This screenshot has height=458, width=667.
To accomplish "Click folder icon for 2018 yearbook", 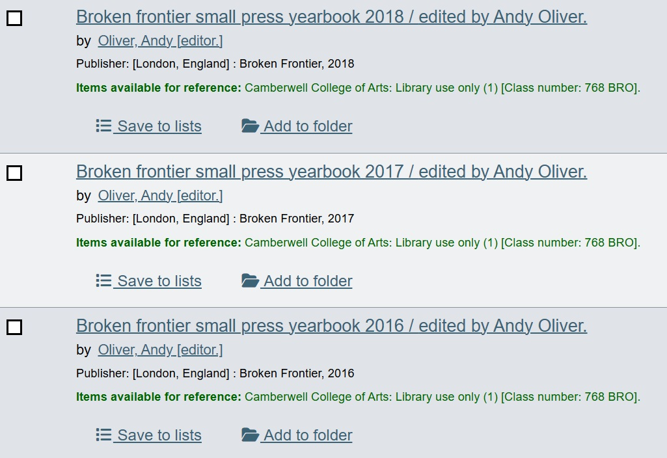I will click(x=250, y=126).
